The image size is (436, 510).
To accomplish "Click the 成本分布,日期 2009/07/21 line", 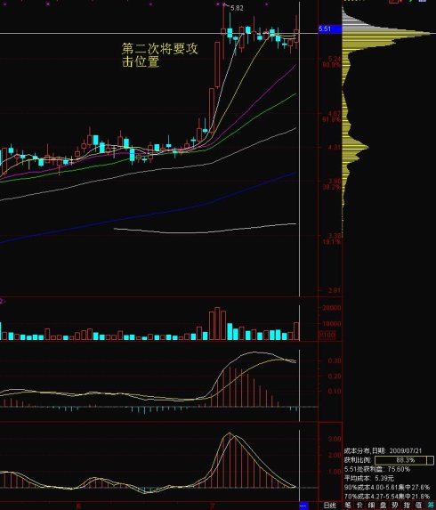I will point(383,450).
